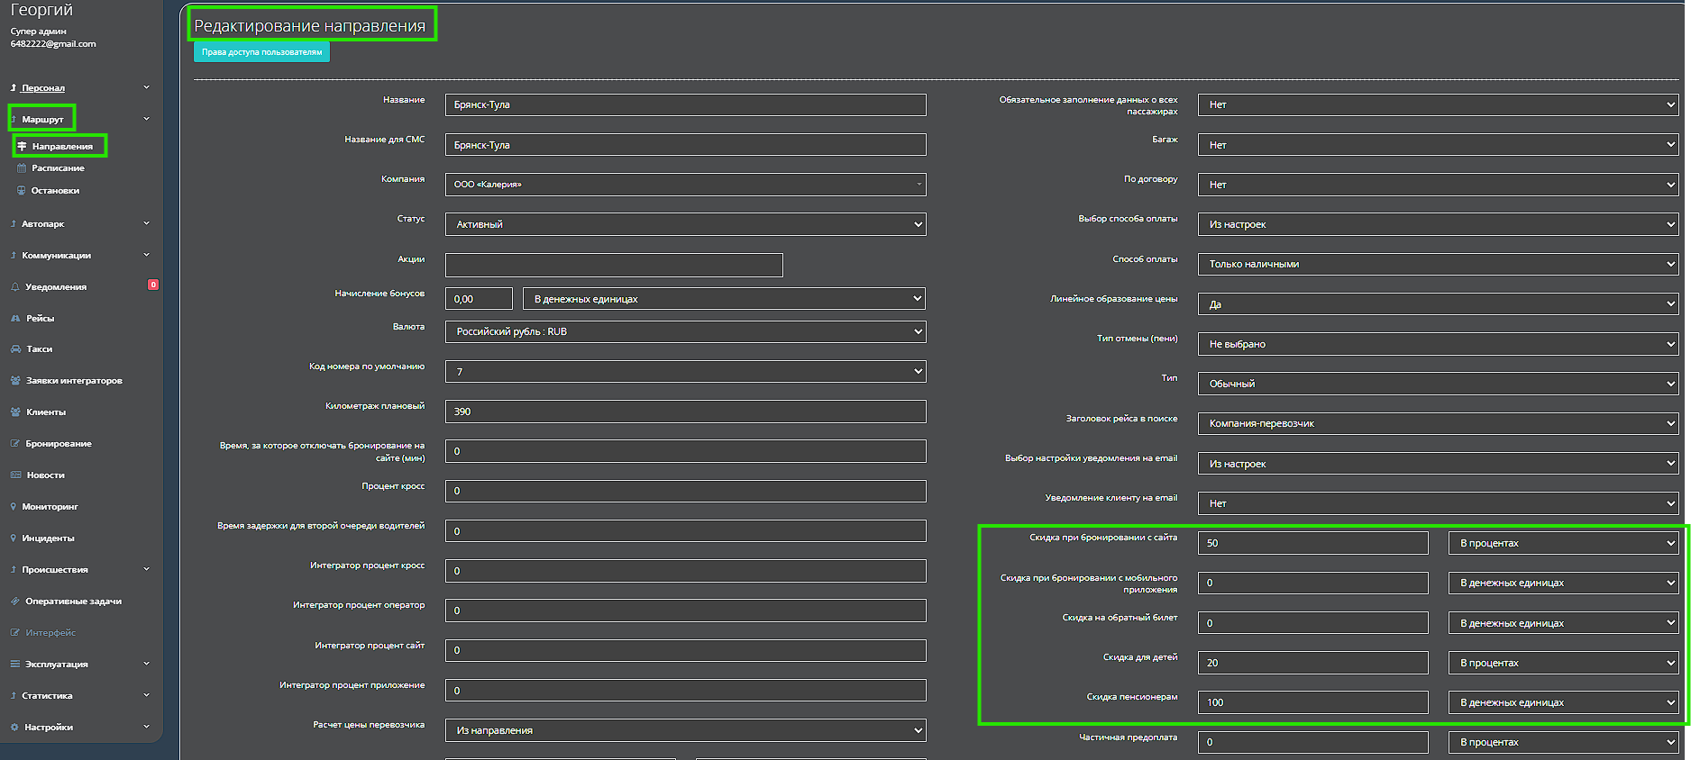Open the Статус dropdown showing Активный
Screen dimensions: 1691x760
tap(685, 224)
